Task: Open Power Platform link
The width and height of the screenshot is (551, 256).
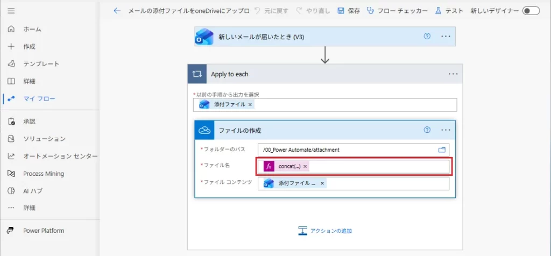Action: 44,231
